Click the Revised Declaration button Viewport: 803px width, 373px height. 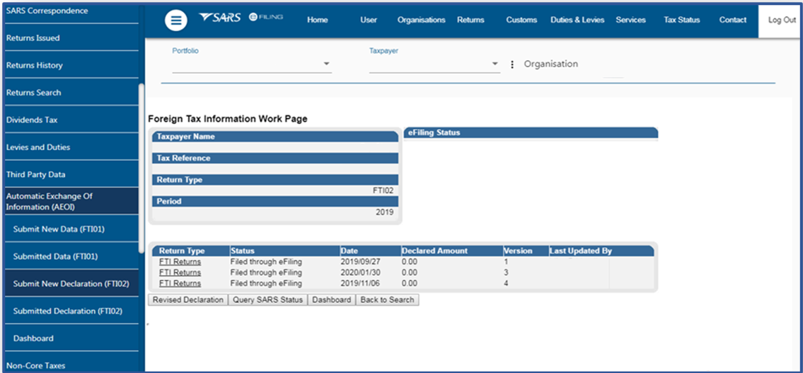[188, 300]
